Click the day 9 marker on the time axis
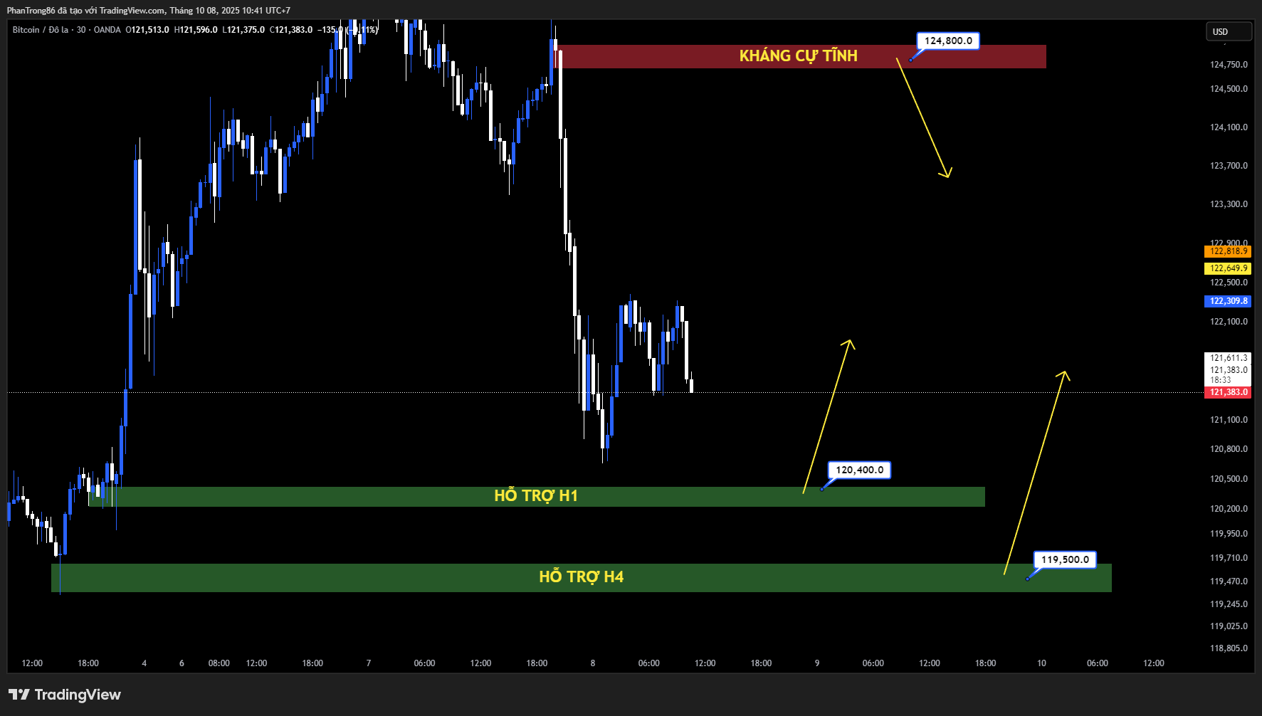The height and width of the screenshot is (716, 1262). (817, 663)
